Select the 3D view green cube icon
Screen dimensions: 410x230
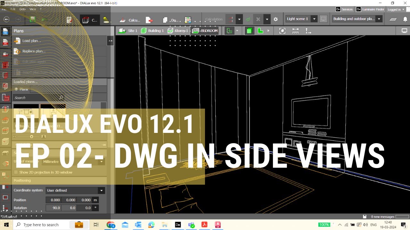249,31
